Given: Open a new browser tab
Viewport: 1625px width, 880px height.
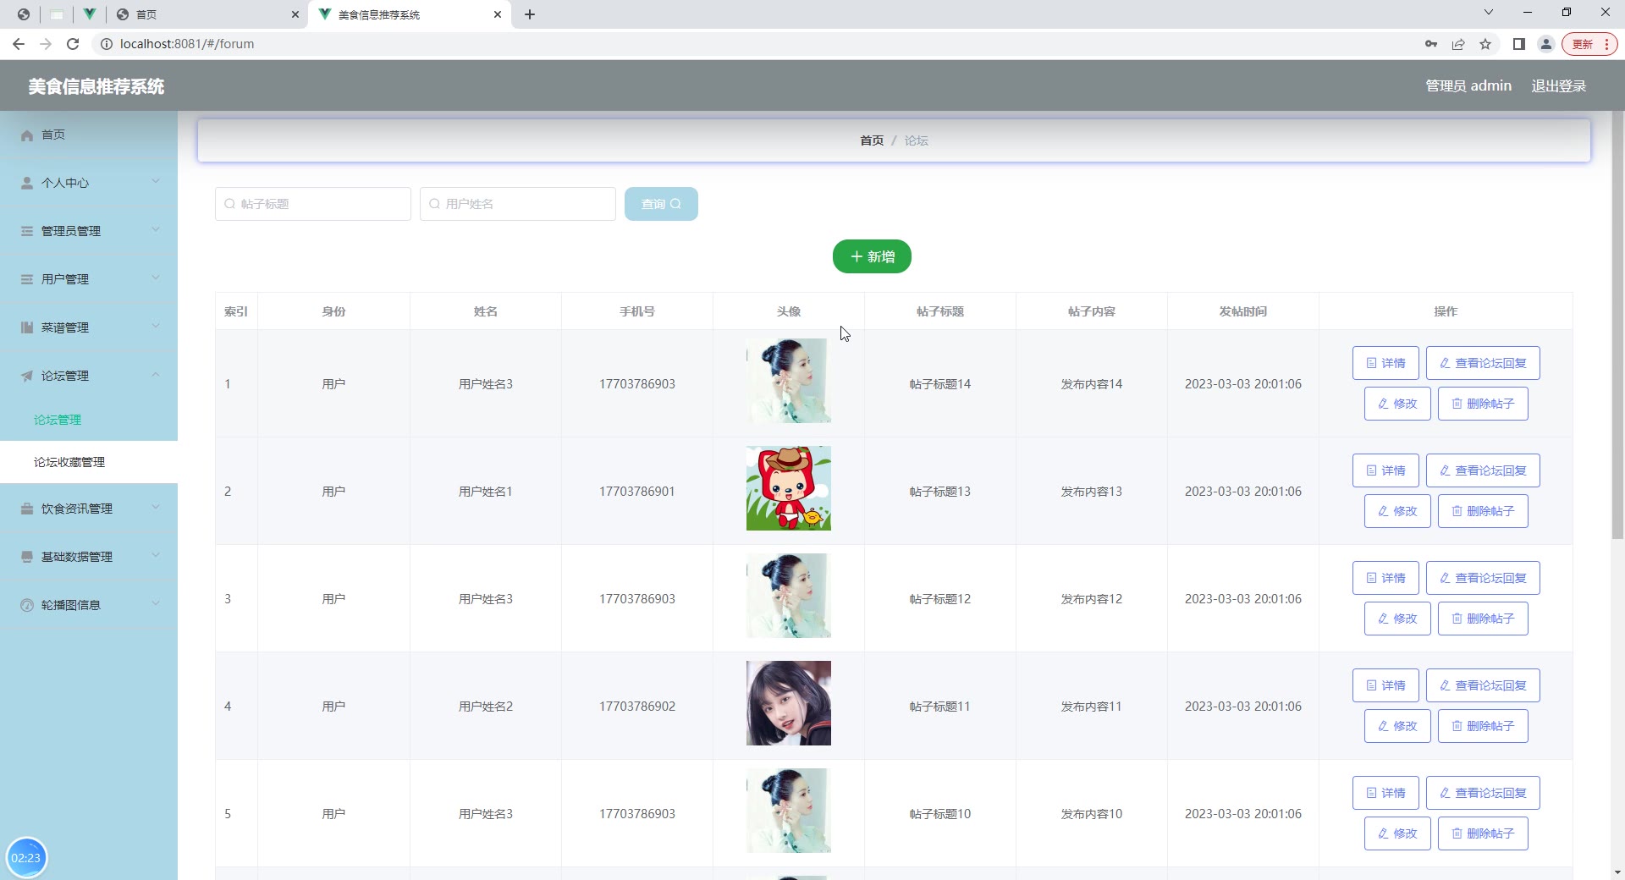Looking at the screenshot, I should point(530,14).
